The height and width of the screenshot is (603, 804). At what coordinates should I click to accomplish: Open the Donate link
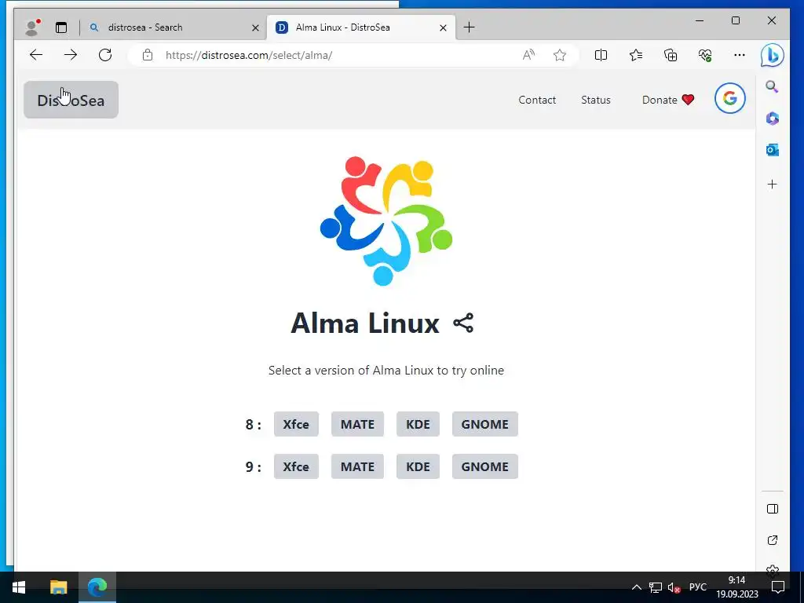(x=667, y=100)
